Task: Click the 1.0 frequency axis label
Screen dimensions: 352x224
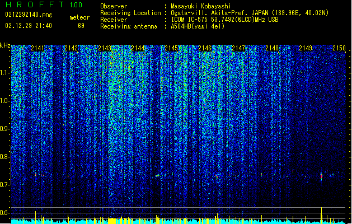Action: [5, 101]
